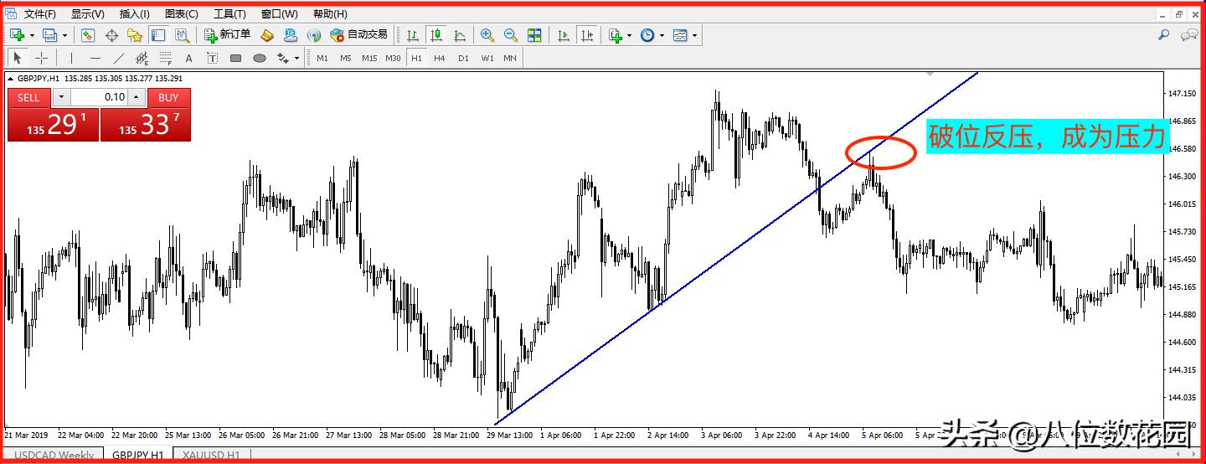Expand the arrows objects dropdown
The height and width of the screenshot is (464, 1206).
[296, 58]
